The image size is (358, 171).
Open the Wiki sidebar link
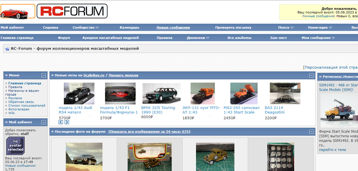12,113
